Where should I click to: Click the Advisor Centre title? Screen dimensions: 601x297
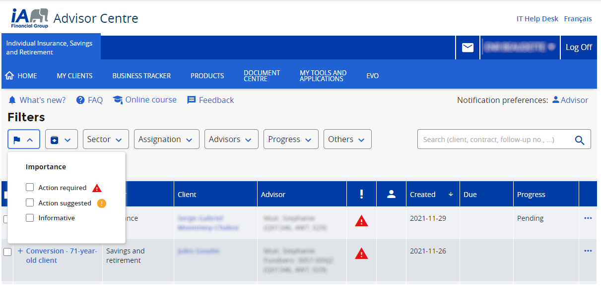[96, 19]
